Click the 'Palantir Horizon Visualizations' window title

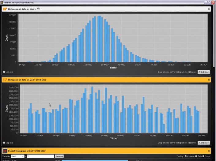tap(19, 2)
